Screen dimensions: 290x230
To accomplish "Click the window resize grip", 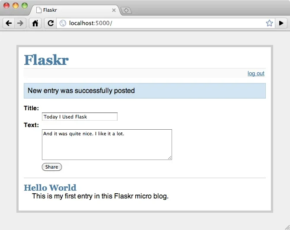I will [287, 227].
